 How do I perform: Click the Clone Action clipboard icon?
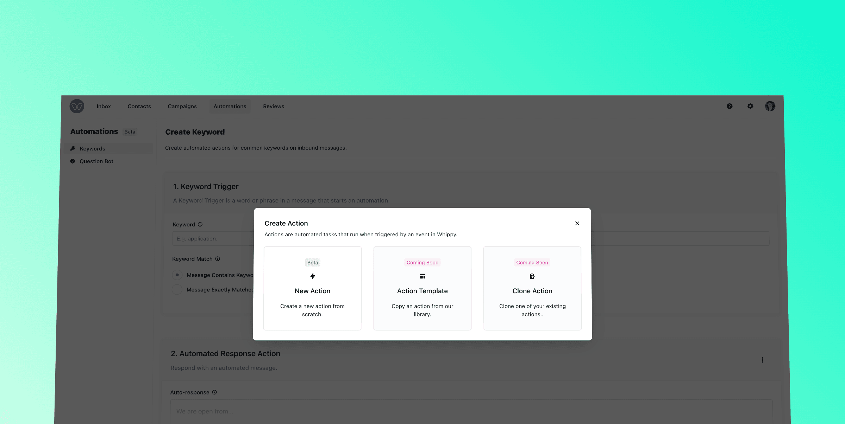pos(532,276)
